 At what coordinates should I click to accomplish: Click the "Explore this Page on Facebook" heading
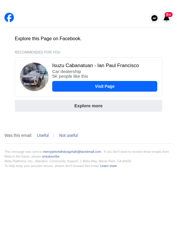point(48,39)
